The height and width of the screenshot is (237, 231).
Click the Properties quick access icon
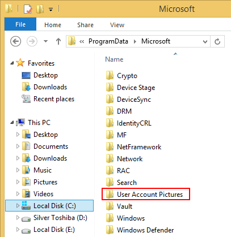pos(28,9)
